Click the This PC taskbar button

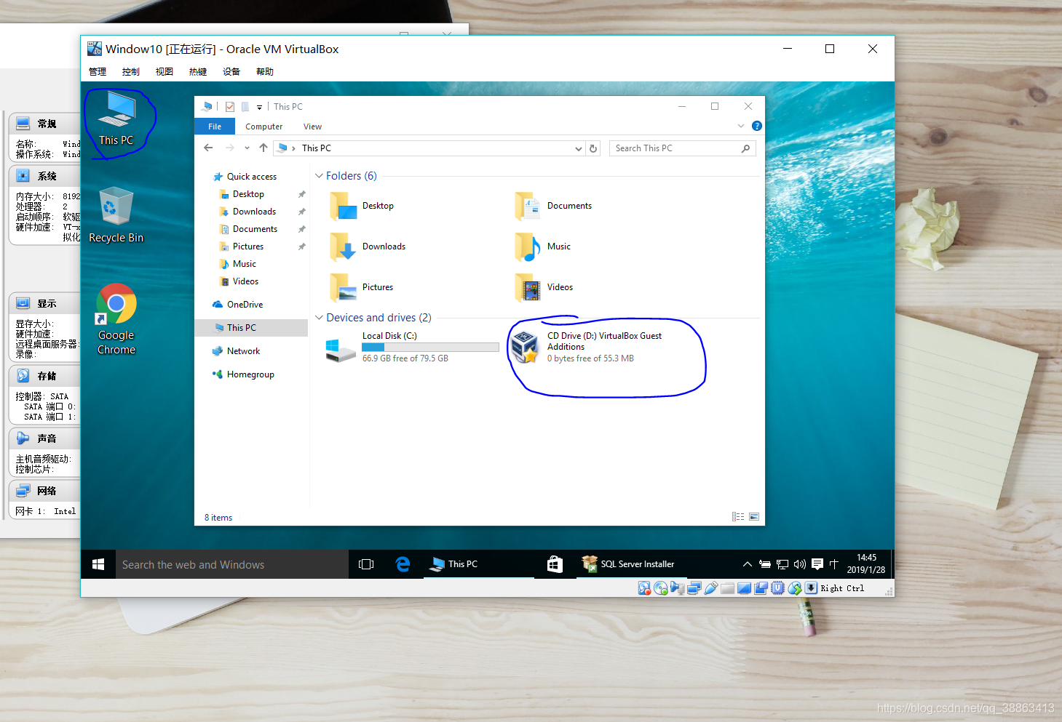tap(479, 564)
